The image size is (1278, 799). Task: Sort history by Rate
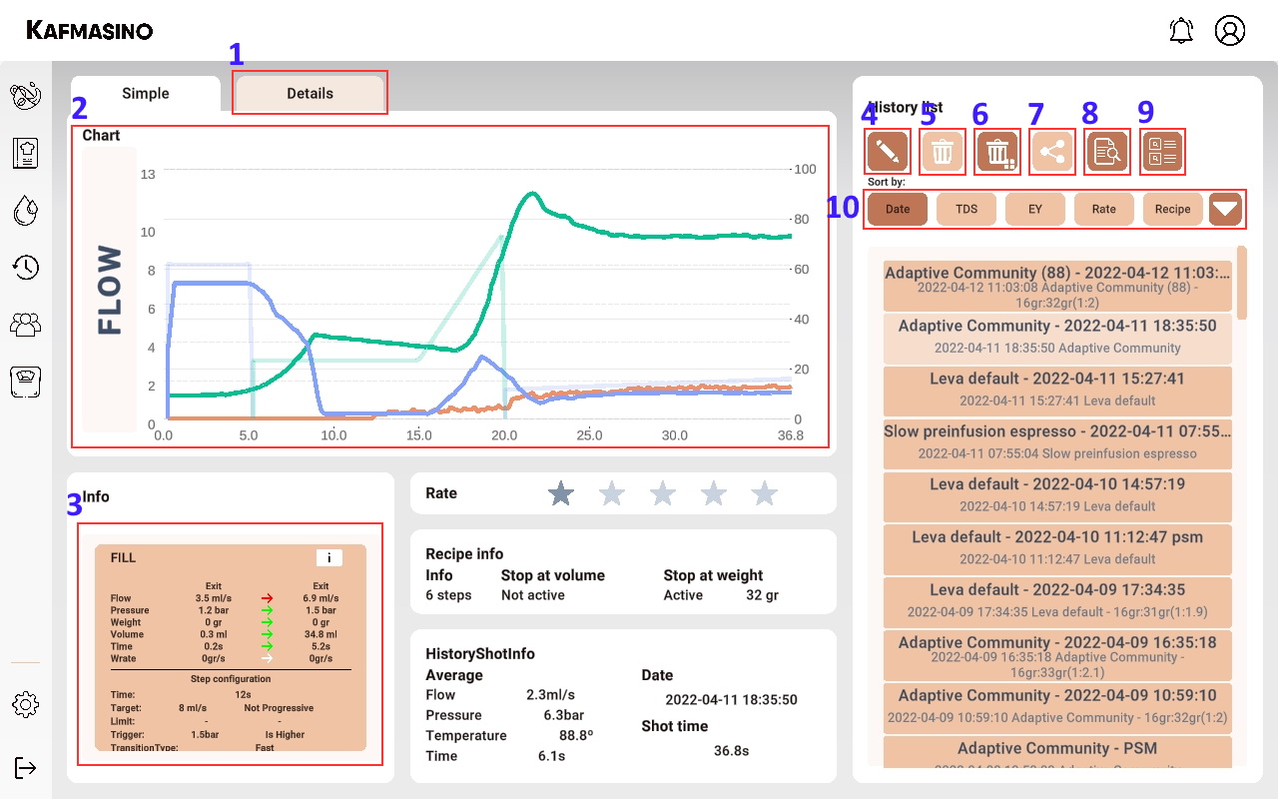point(1104,209)
